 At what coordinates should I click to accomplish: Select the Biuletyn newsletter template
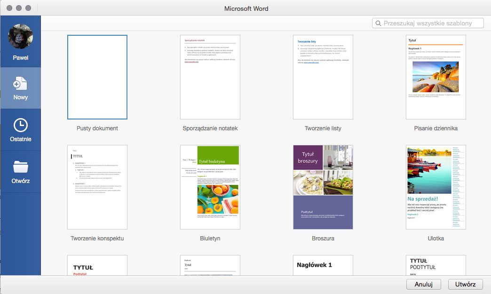(210, 187)
